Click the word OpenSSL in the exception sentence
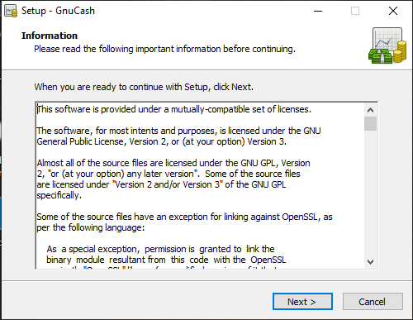 (300, 217)
